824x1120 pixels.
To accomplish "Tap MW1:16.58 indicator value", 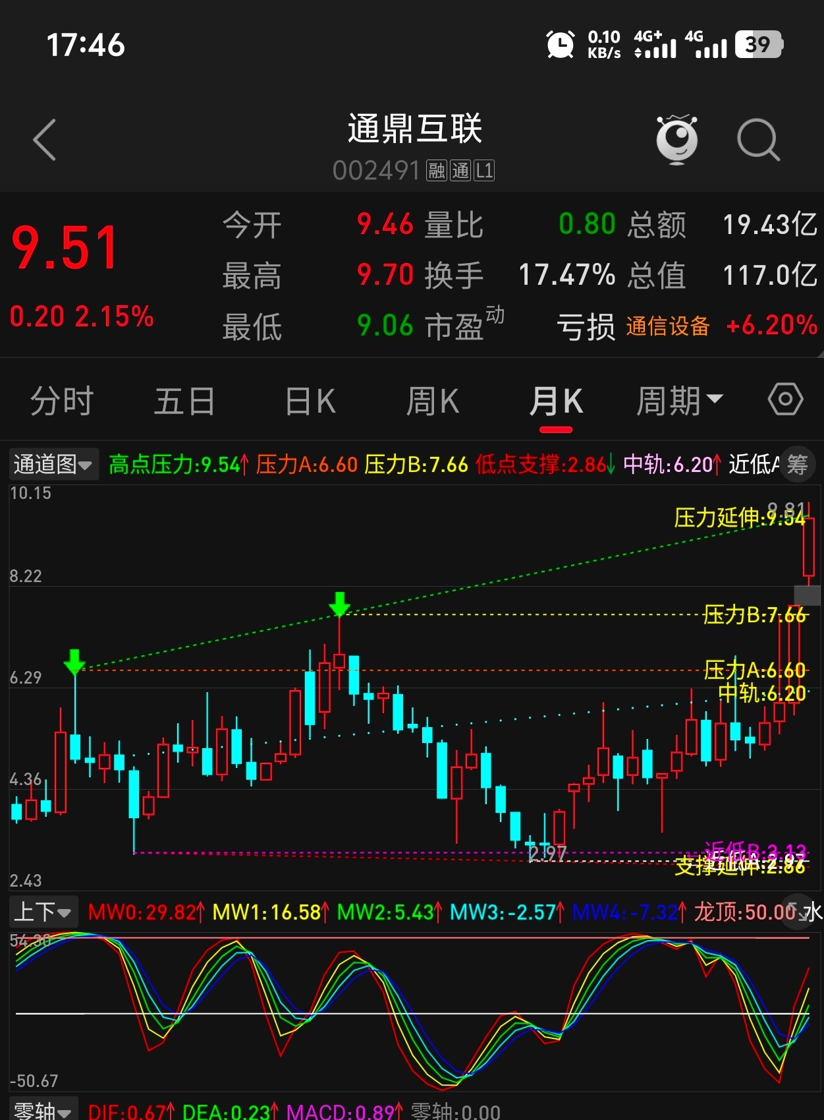I will coord(271,912).
